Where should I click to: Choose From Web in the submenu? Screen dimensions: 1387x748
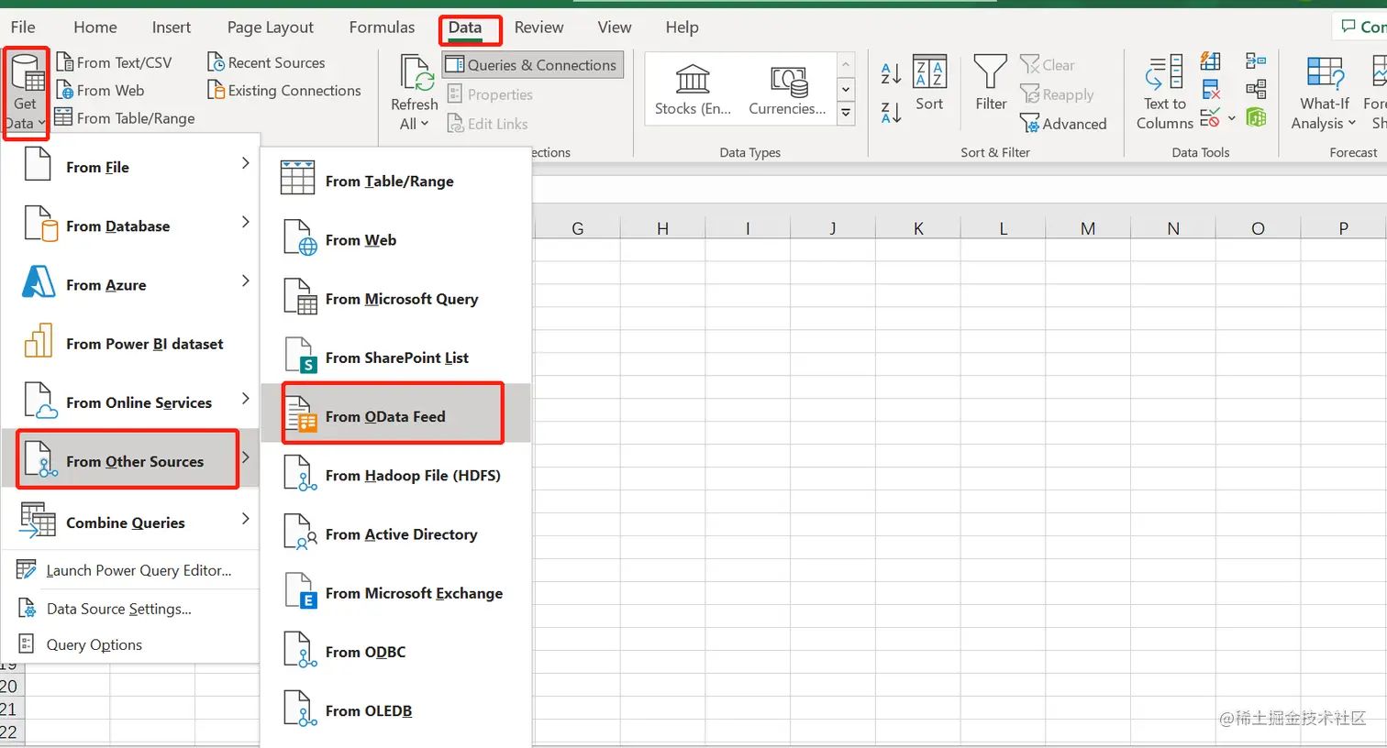point(396,240)
